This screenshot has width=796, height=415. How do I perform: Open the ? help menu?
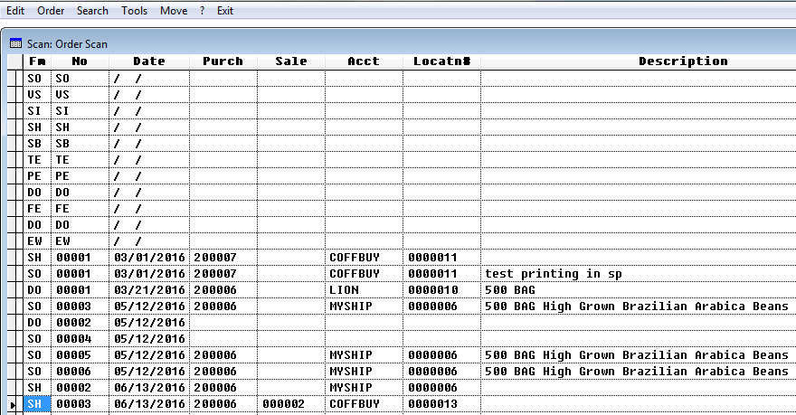(x=202, y=11)
